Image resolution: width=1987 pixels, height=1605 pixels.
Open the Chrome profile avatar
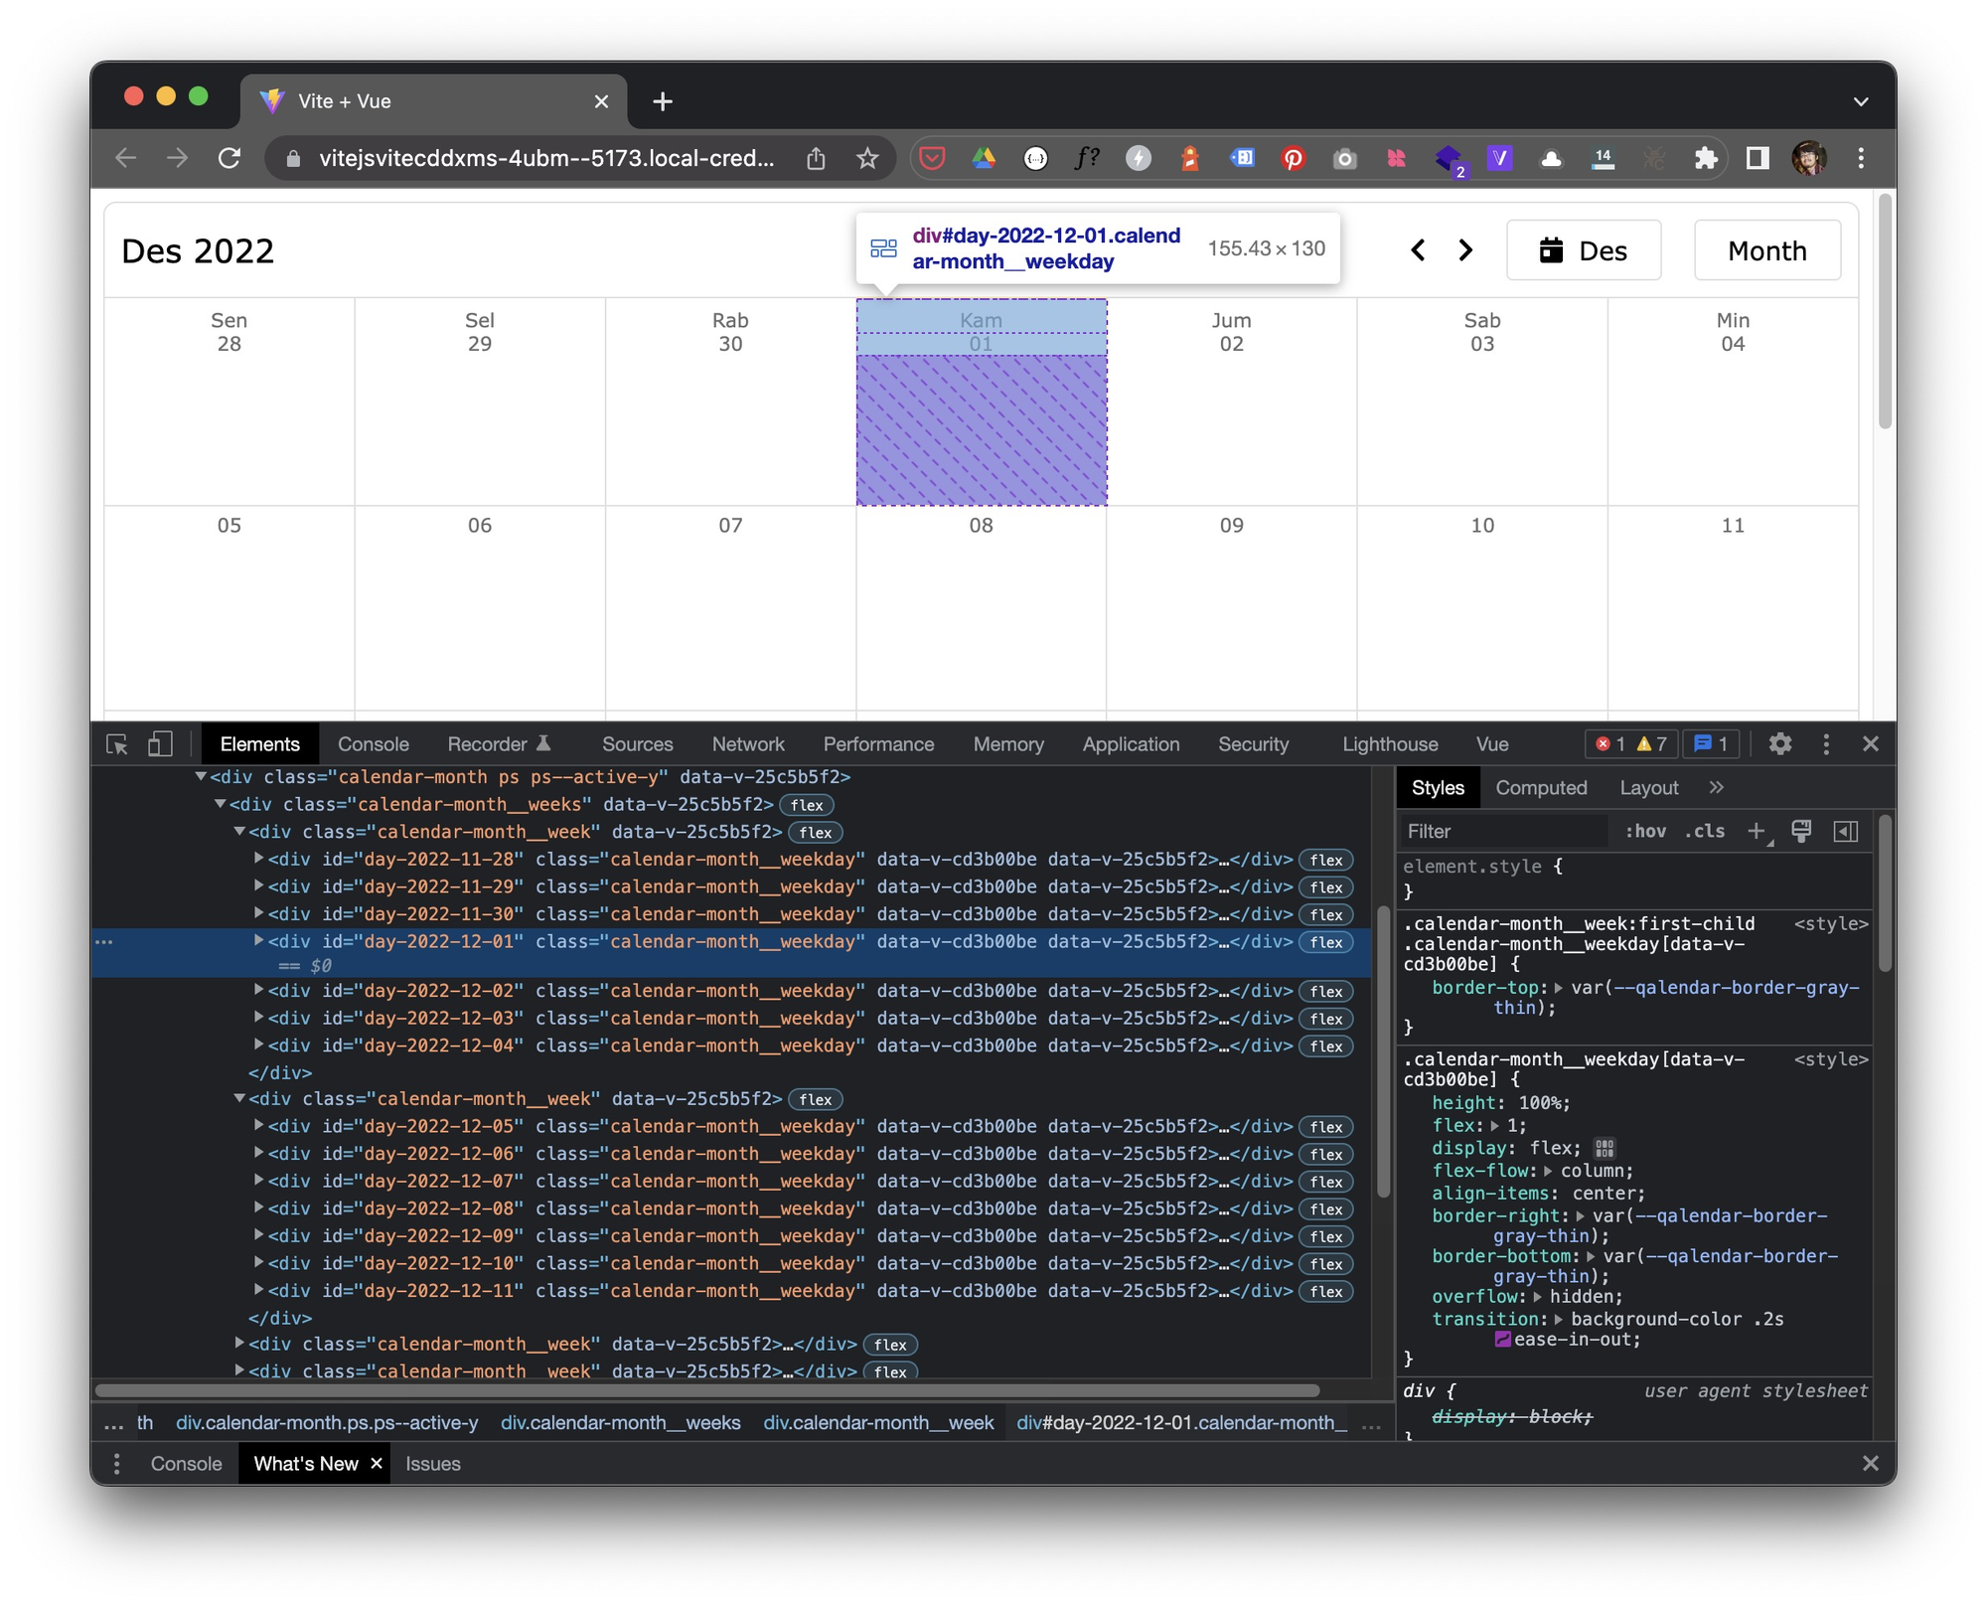coord(1809,158)
